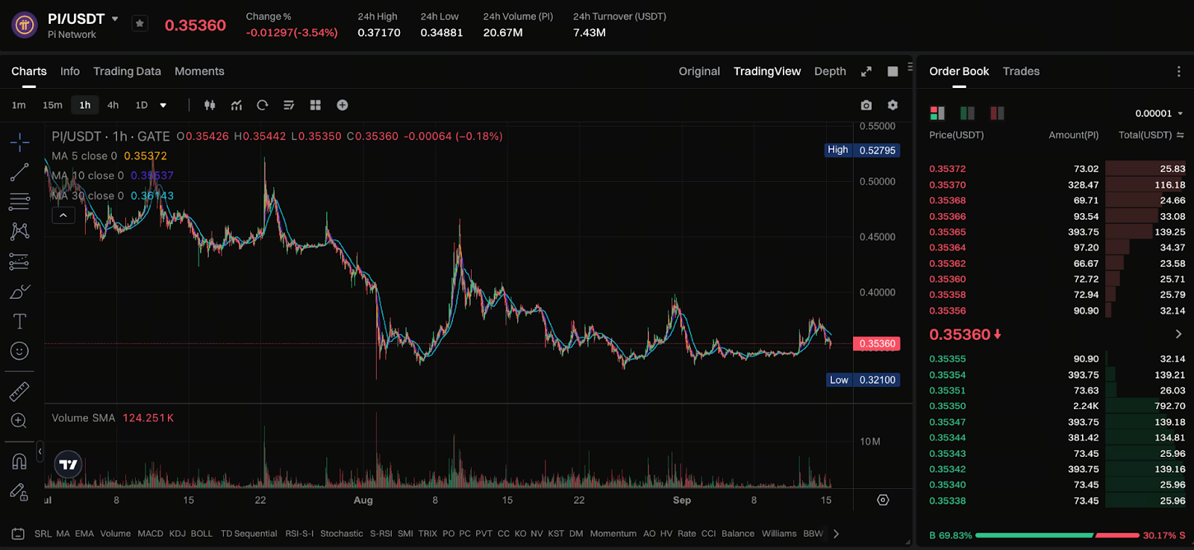Image resolution: width=1194 pixels, height=550 pixels.
Task: Show asks only order book view
Action: pyautogui.click(x=997, y=113)
